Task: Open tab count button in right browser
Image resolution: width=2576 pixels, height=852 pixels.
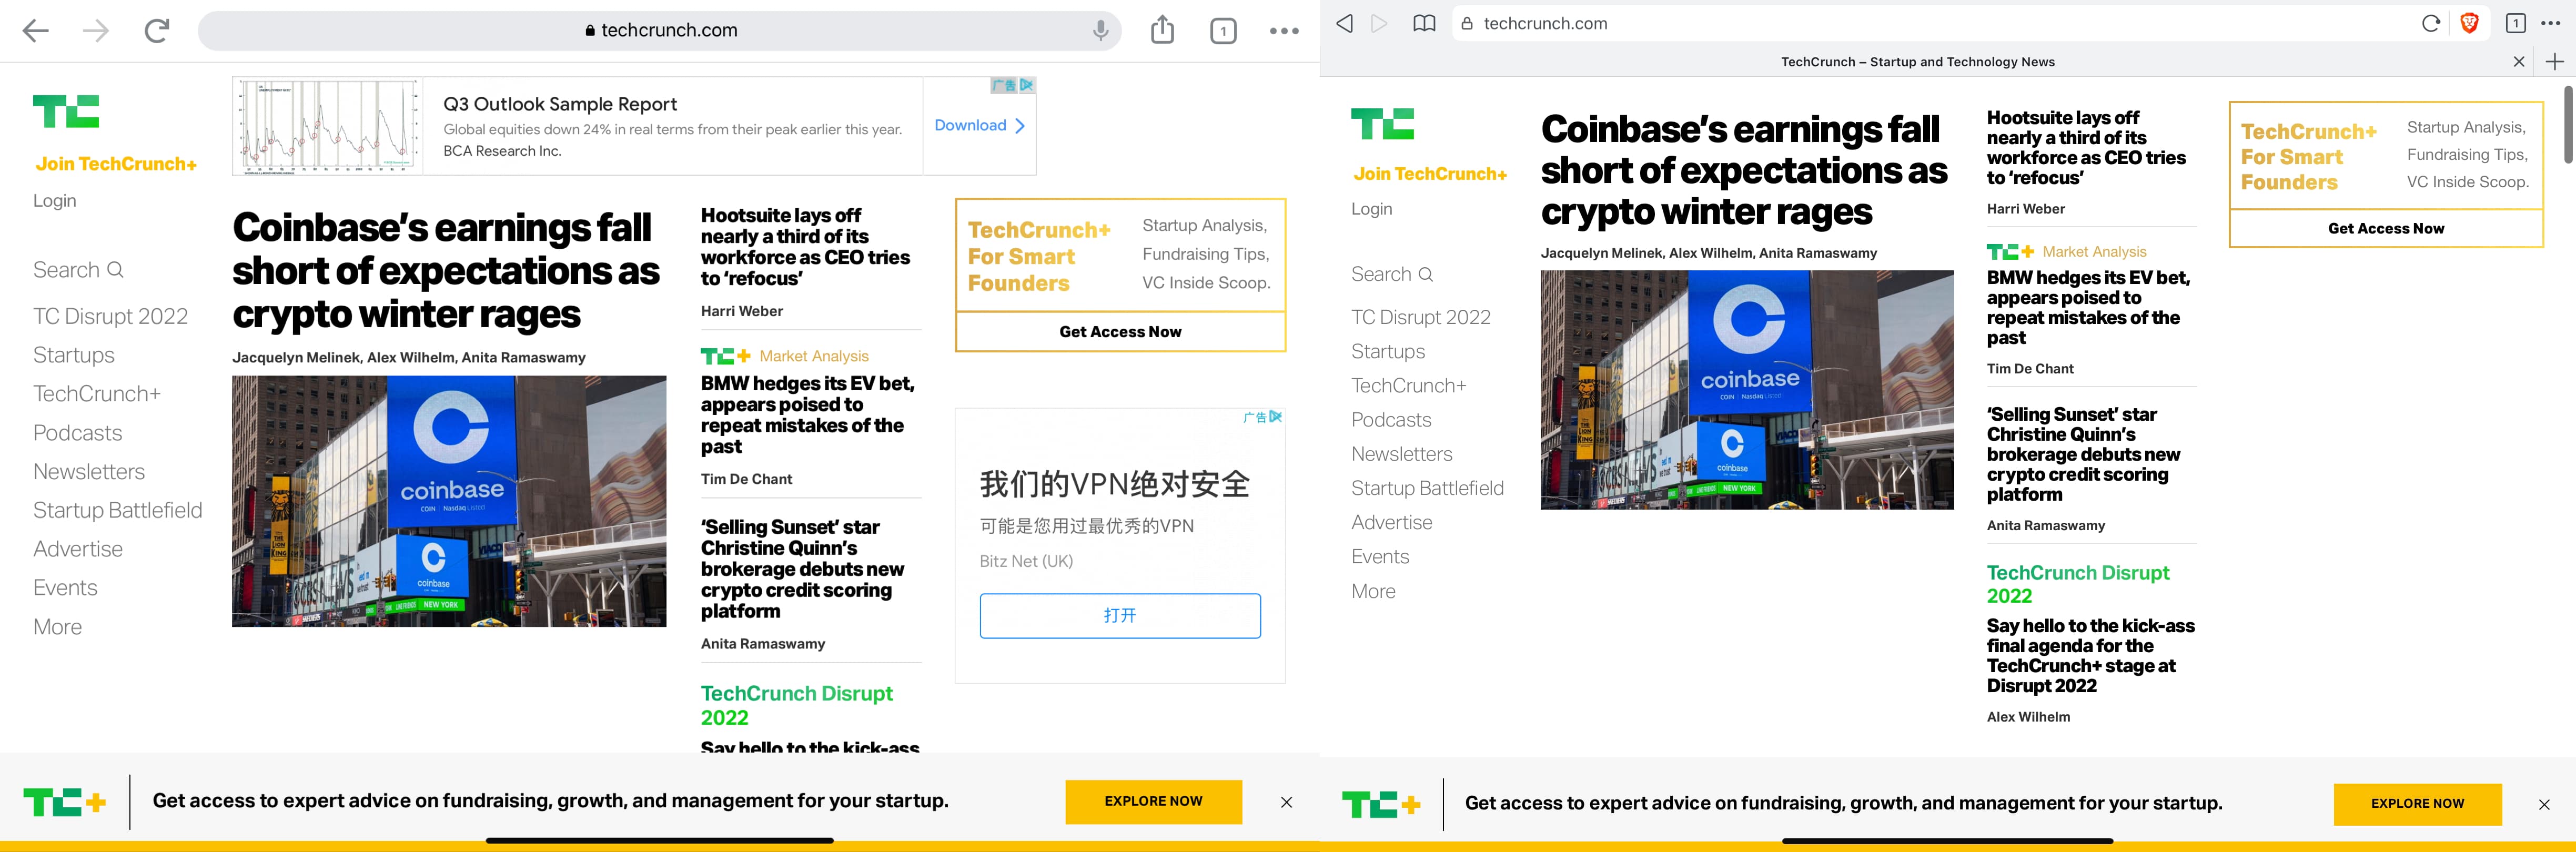Action: click(x=2516, y=23)
